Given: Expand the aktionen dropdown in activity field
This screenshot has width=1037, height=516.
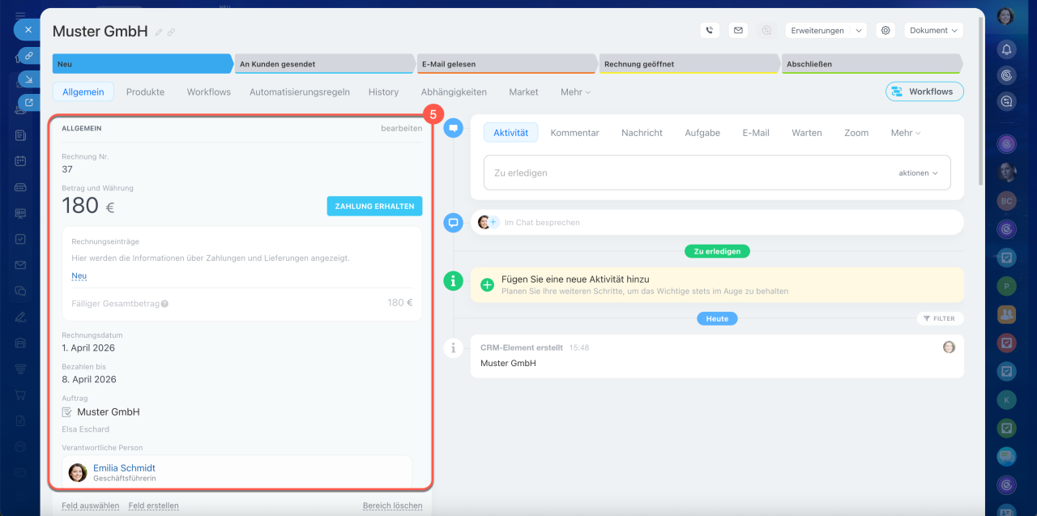Looking at the screenshot, I should point(918,173).
